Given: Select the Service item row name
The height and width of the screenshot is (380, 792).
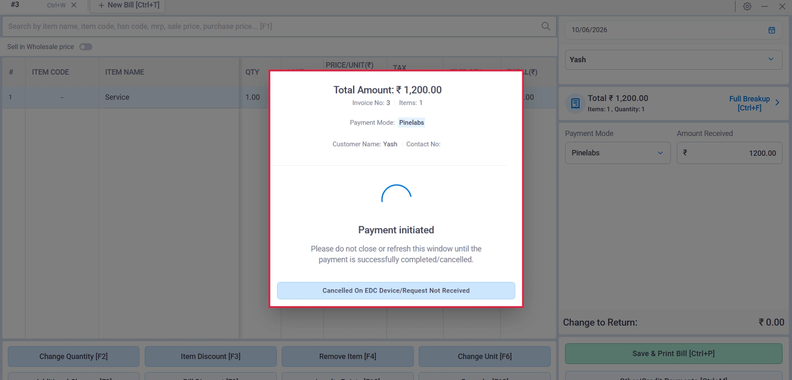Looking at the screenshot, I should [x=117, y=97].
